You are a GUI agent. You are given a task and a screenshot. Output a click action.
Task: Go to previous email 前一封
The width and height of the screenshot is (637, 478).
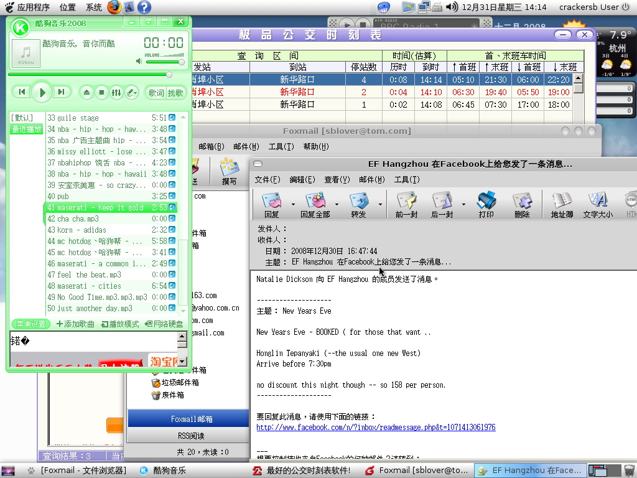click(x=406, y=204)
